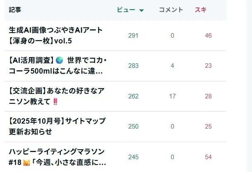
Task: Click the red double exclamation emoji
Action: coord(55,102)
